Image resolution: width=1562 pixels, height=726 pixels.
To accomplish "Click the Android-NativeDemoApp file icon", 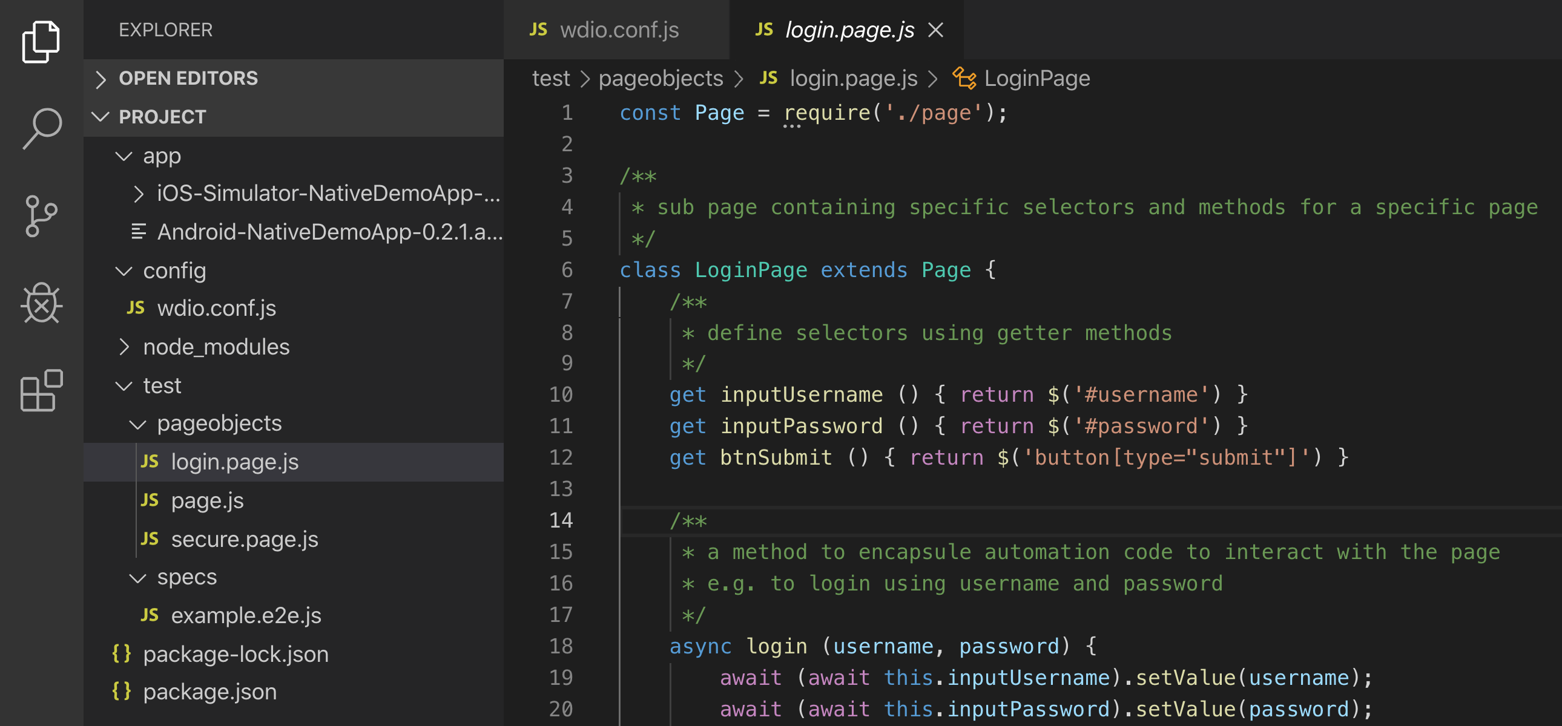I will click(138, 232).
